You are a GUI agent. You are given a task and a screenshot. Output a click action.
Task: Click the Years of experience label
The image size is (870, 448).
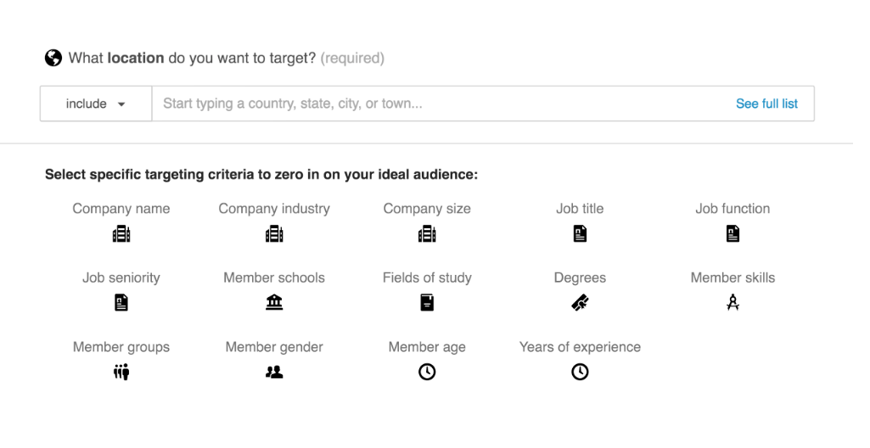pos(580,347)
